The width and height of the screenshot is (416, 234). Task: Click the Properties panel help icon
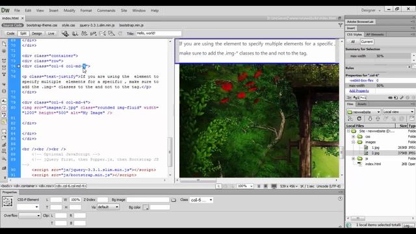click(x=340, y=199)
